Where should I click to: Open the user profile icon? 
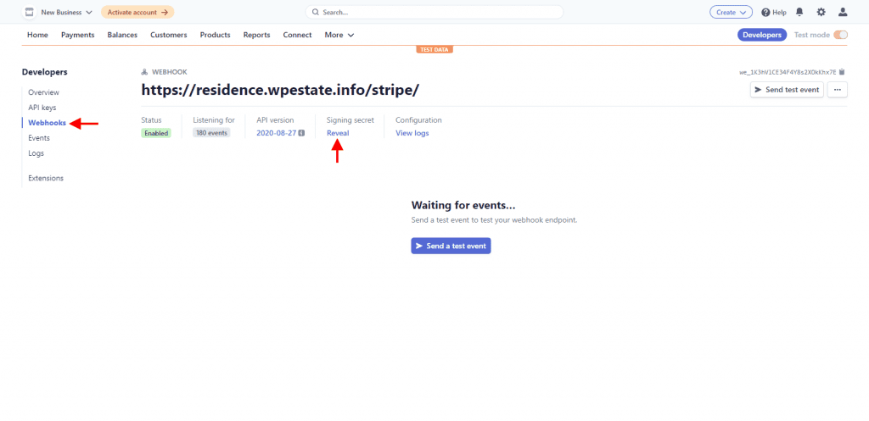pyautogui.click(x=843, y=12)
